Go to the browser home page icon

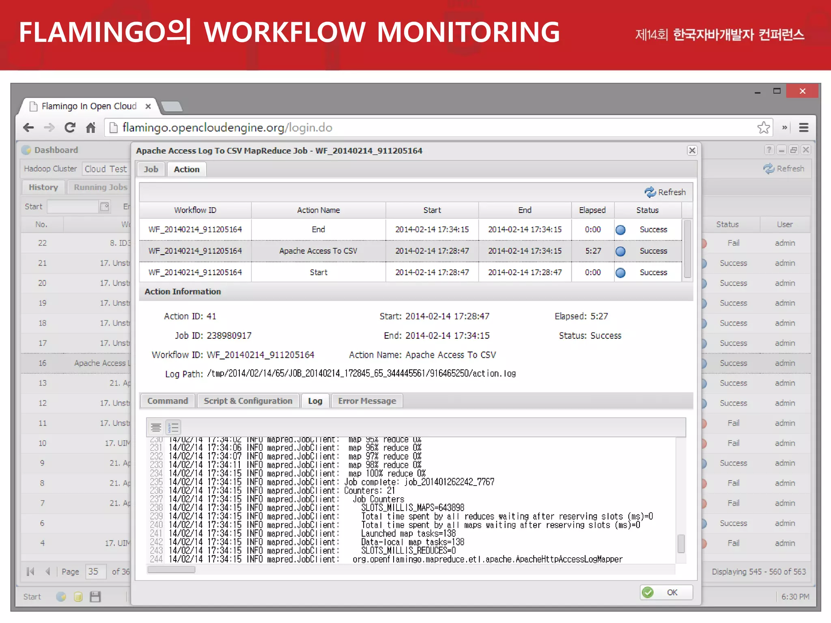tap(90, 128)
